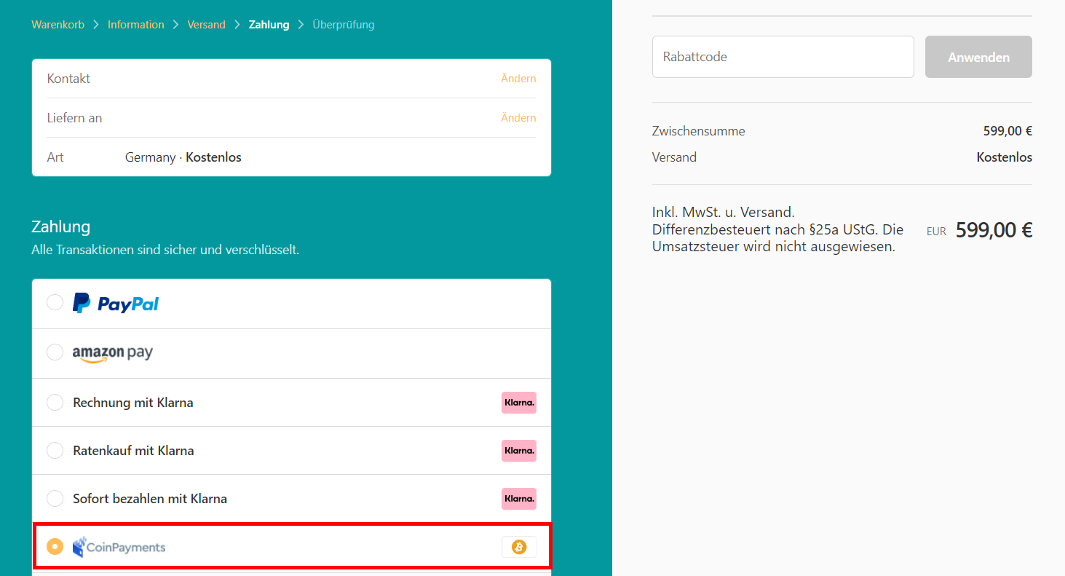This screenshot has width=1065, height=576.
Task: Click Klarna badge beside Rechnung mit Klarna
Action: (x=519, y=403)
